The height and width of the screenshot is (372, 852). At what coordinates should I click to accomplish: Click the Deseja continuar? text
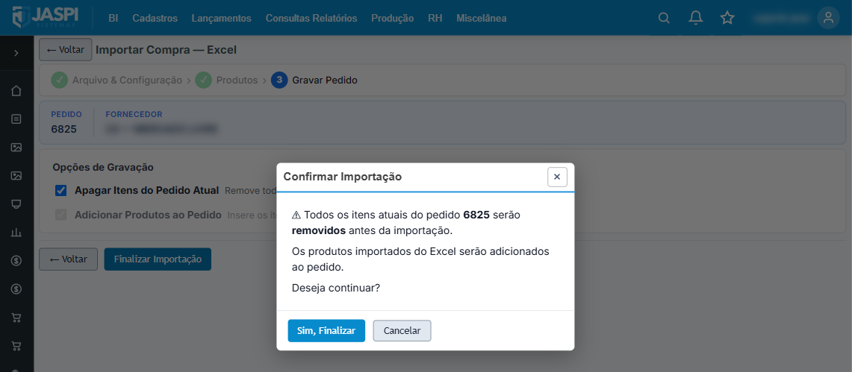(x=336, y=288)
